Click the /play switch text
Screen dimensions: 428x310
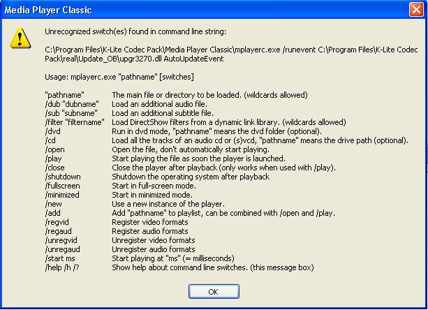coord(53,158)
